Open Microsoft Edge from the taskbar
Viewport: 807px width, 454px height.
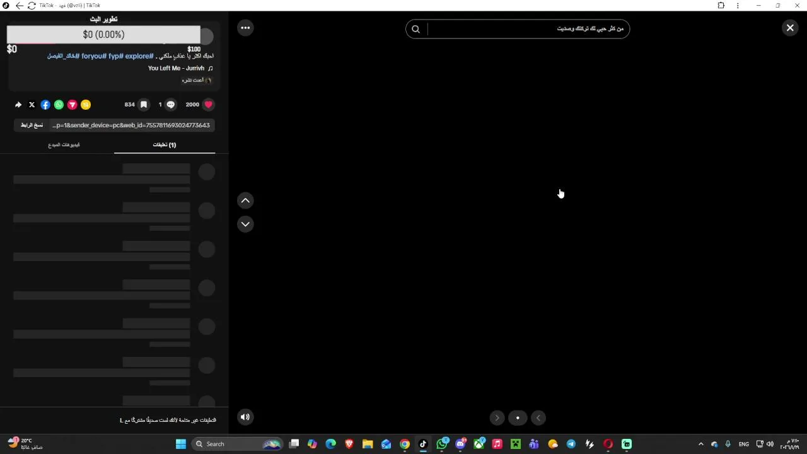(330, 444)
